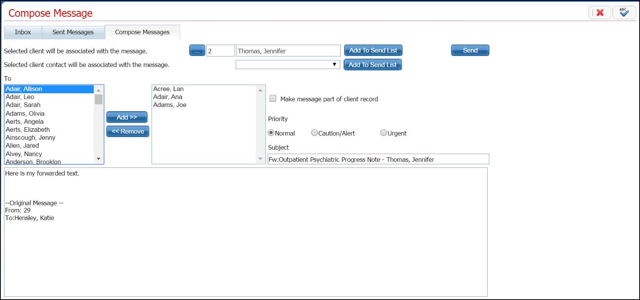Viewport: 640px width, 300px height.
Task: Expand the client contact dropdown
Action: click(334, 65)
